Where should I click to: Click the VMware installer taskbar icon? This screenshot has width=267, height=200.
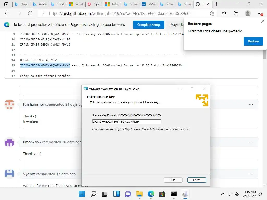pyautogui.click(x=185, y=194)
